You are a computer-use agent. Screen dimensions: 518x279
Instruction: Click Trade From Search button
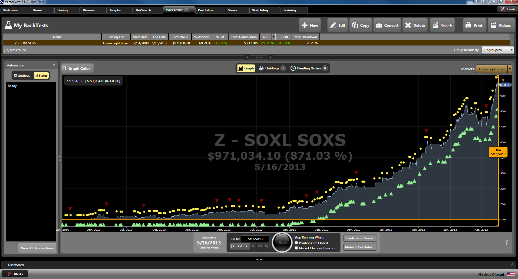pyautogui.click(x=360, y=238)
